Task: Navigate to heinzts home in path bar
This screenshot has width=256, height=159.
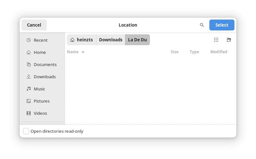Action: tap(82, 40)
